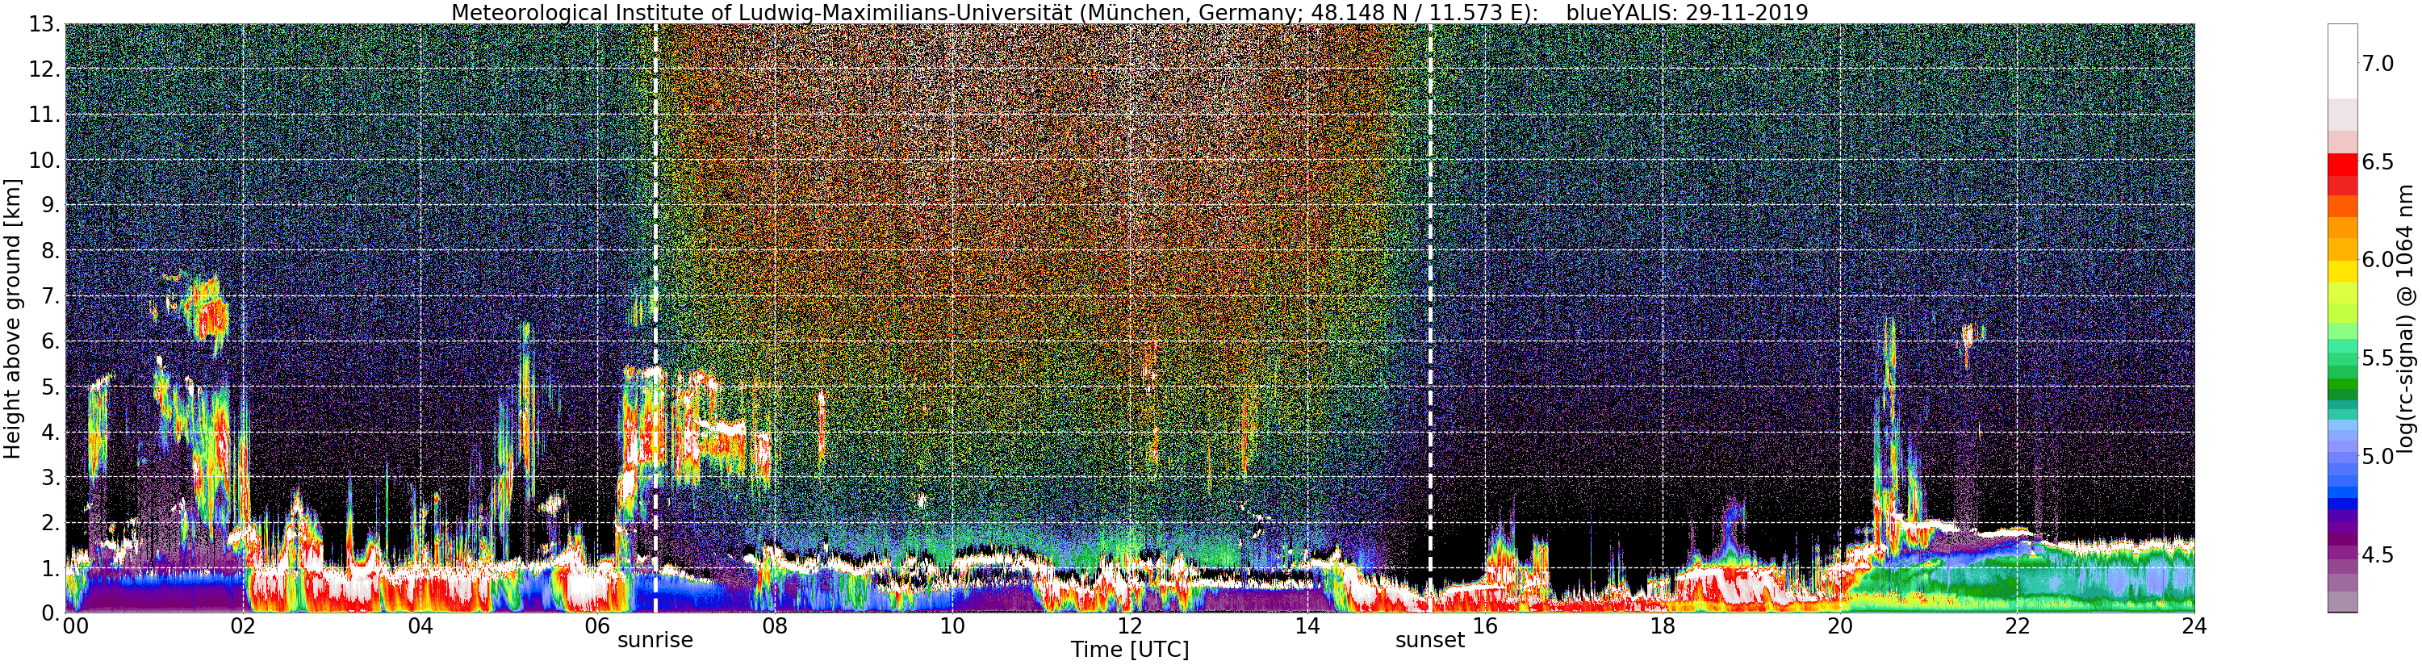Click the height axis tick label '12.'
The width and height of the screenshot is (2422, 665).
(44, 69)
